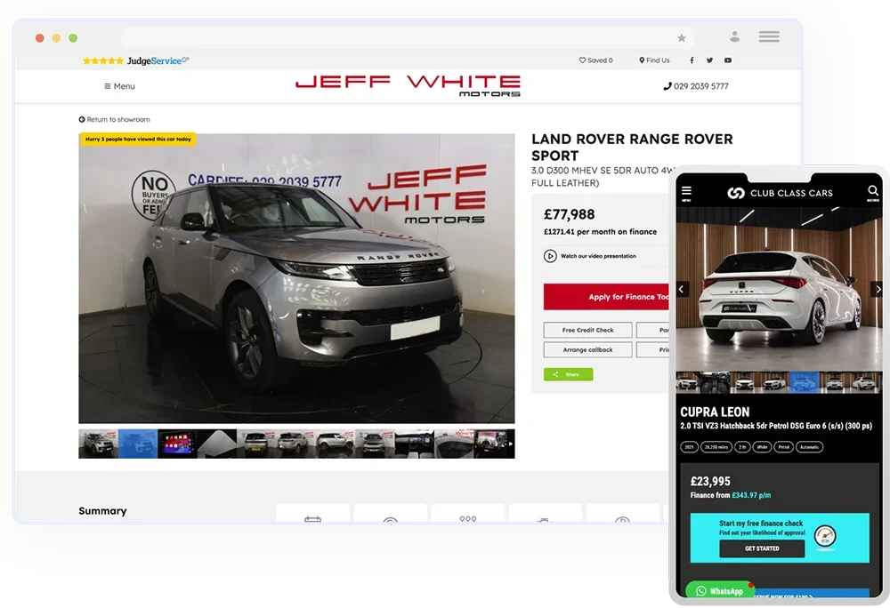Click the Automatic transmission tag
890x608 pixels.
[809, 447]
